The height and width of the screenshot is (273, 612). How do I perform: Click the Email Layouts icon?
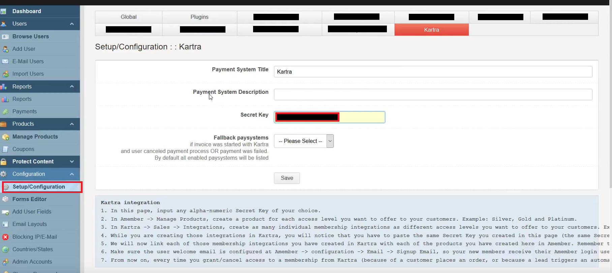[x=5, y=224]
